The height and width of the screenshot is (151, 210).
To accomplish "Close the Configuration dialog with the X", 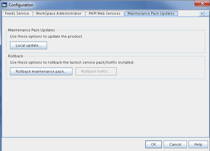I will pos(202,3).
